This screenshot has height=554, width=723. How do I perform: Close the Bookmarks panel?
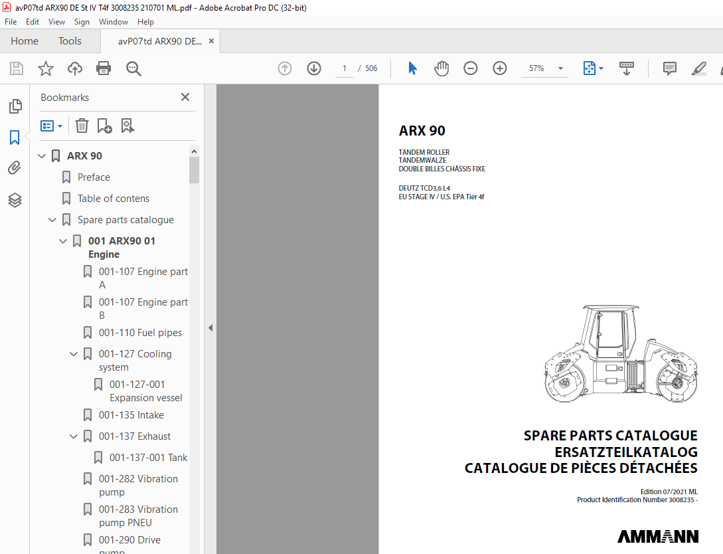pyautogui.click(x=185, y=98)
